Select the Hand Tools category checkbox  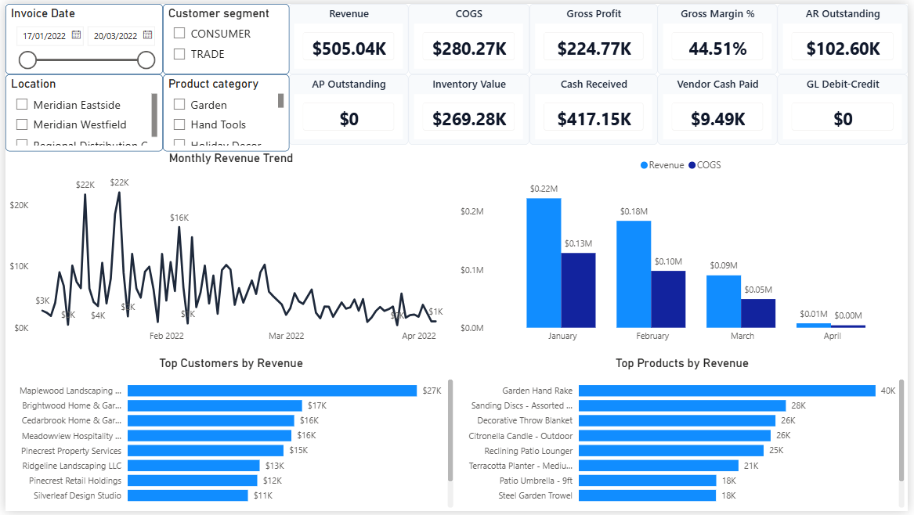coord(179,124)
